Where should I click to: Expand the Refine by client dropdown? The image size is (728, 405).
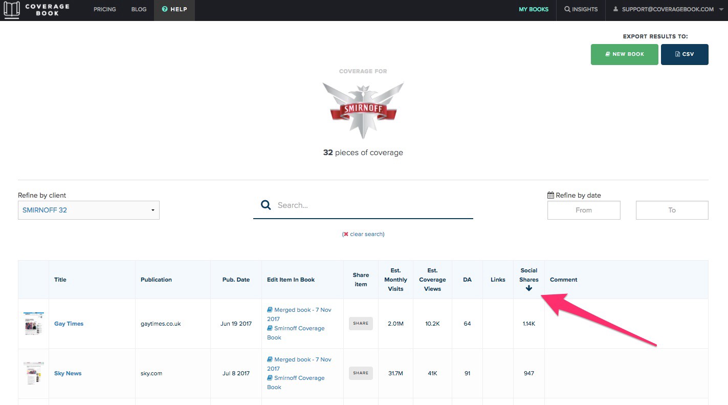click(89, 210)
